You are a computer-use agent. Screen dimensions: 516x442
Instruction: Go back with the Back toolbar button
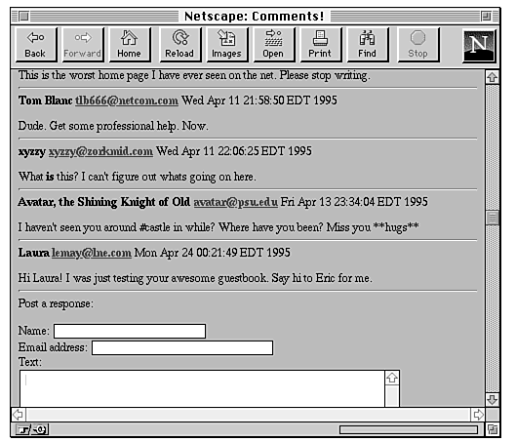(x=36, y=45)
